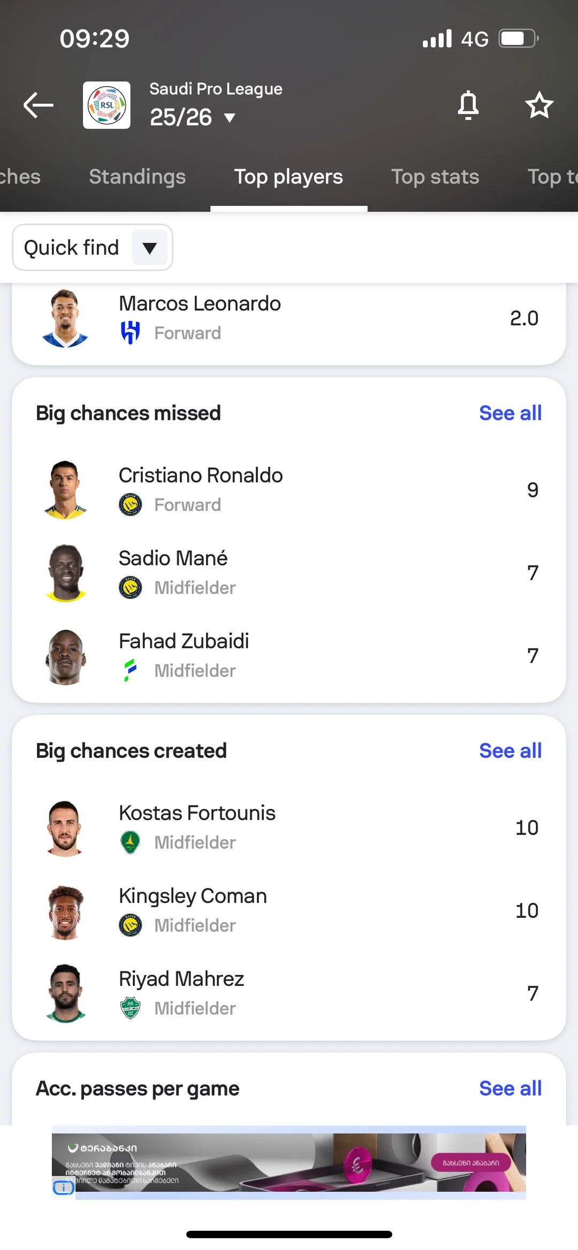The width and height of the screenshot is (578, 1250).
Task: See all Big chances missed players
Action: 510,413
